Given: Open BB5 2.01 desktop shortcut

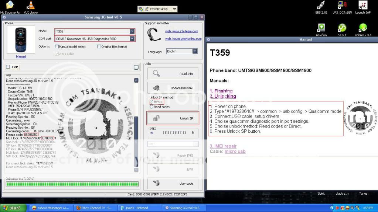Looking at the screenshot, I should tap(321, 7).
